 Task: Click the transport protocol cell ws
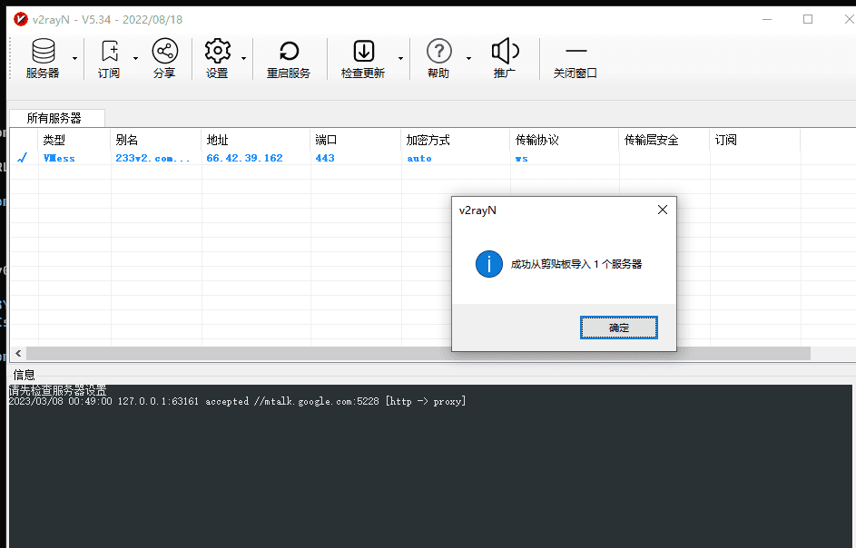click(x=521, y=159)
